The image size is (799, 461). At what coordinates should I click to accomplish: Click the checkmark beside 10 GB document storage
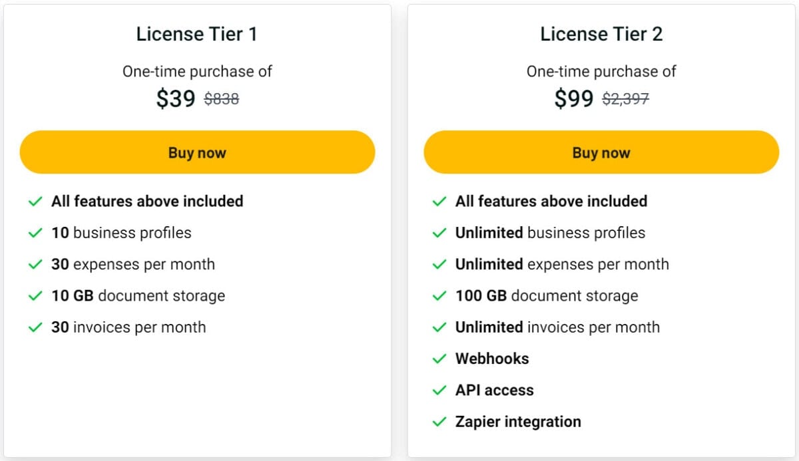tap(35, 295)
